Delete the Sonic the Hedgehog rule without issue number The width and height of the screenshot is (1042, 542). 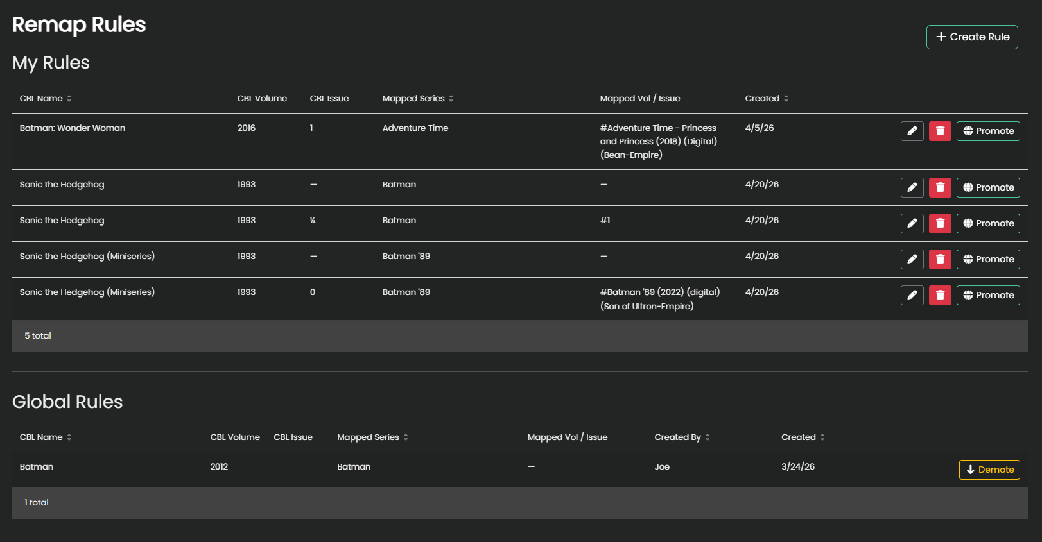[940, 187]
